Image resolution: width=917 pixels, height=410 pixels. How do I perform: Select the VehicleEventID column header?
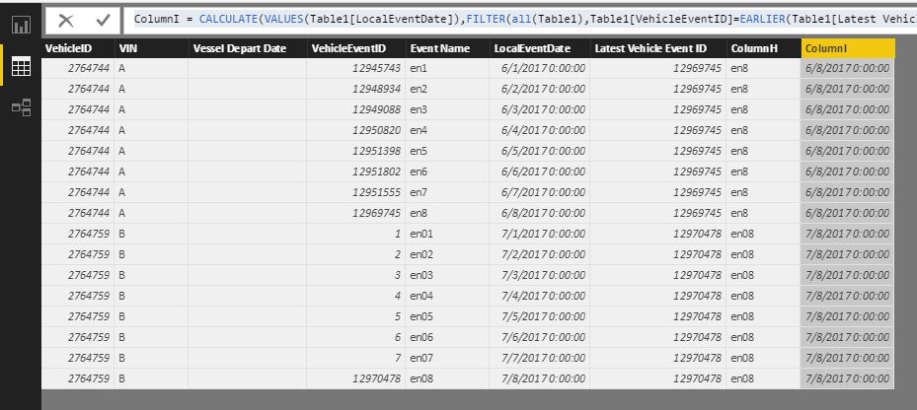(x=356, y=48)
